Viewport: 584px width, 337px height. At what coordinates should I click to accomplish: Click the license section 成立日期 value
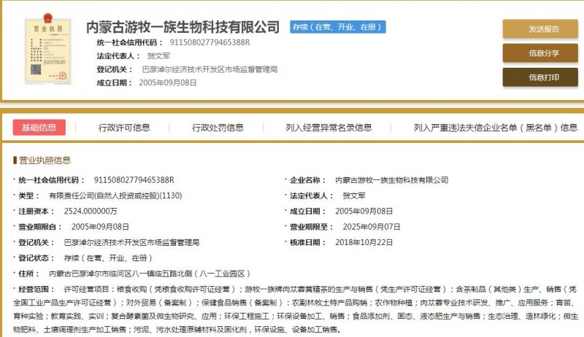(x=364, y=212)
